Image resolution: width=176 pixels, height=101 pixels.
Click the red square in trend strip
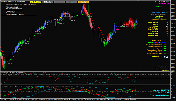156,42
